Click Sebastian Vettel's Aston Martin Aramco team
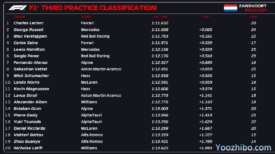Screen dimensions: 275x154 point(101,69)
